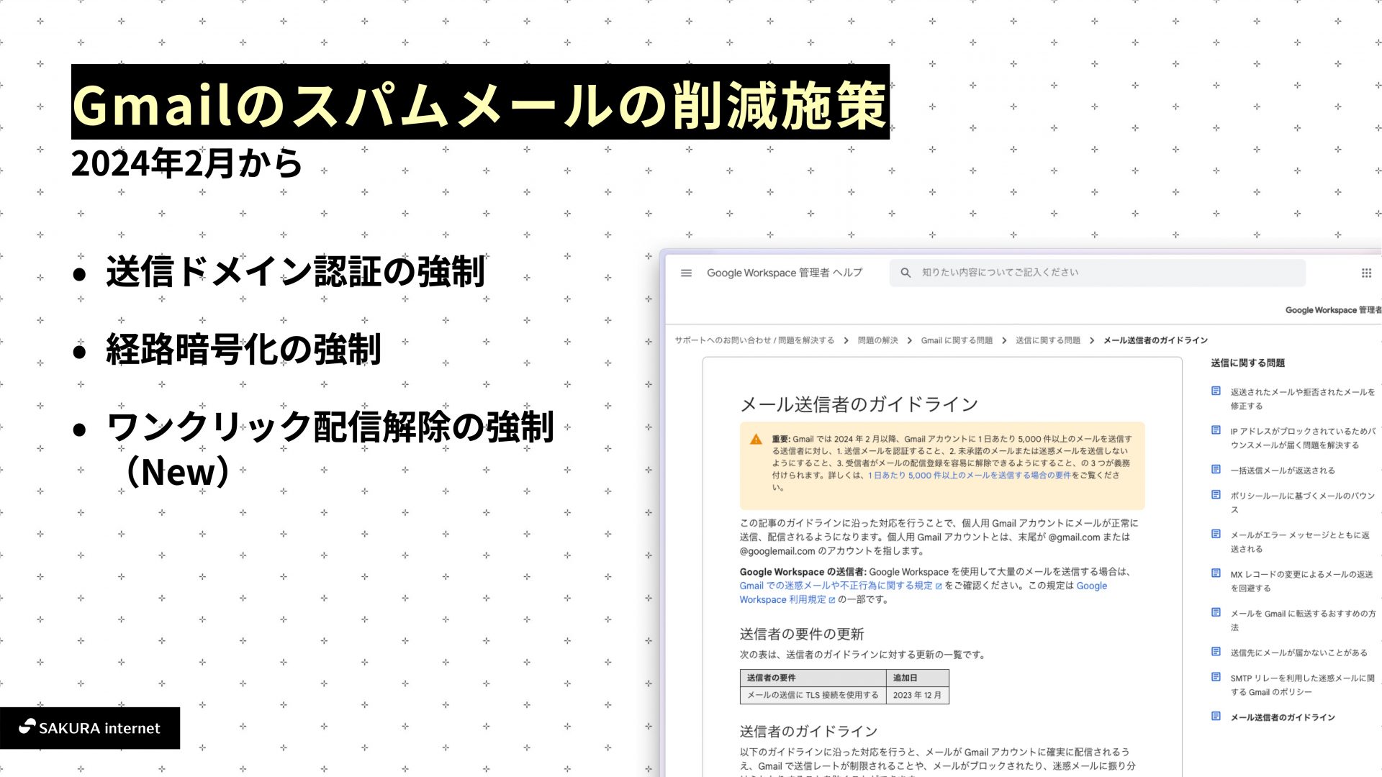
Task: Go to breadcrumb 問題の解決
Action: 877,340
